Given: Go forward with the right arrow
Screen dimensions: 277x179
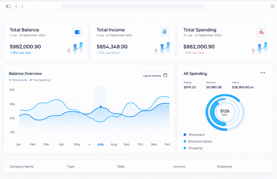Looking at the screenshot, I should coord(22,6).
